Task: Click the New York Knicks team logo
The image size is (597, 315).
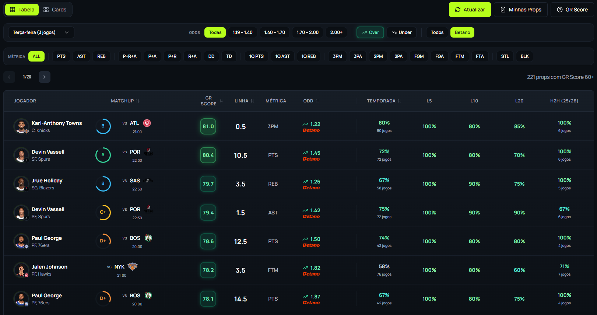Action: tap(132, 266)
